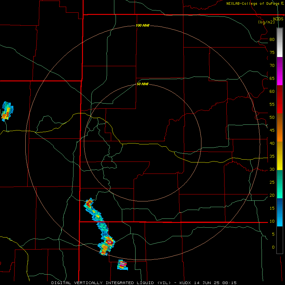285x285 pixels.
Task: Pick the white-gray segment of the color bar
Action: pos(280,42)
